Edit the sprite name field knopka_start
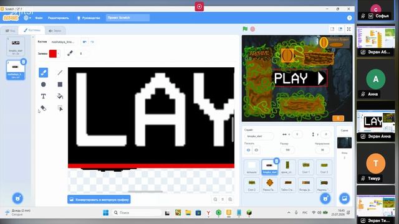This screenshot has height=224, width=399. 259,136
